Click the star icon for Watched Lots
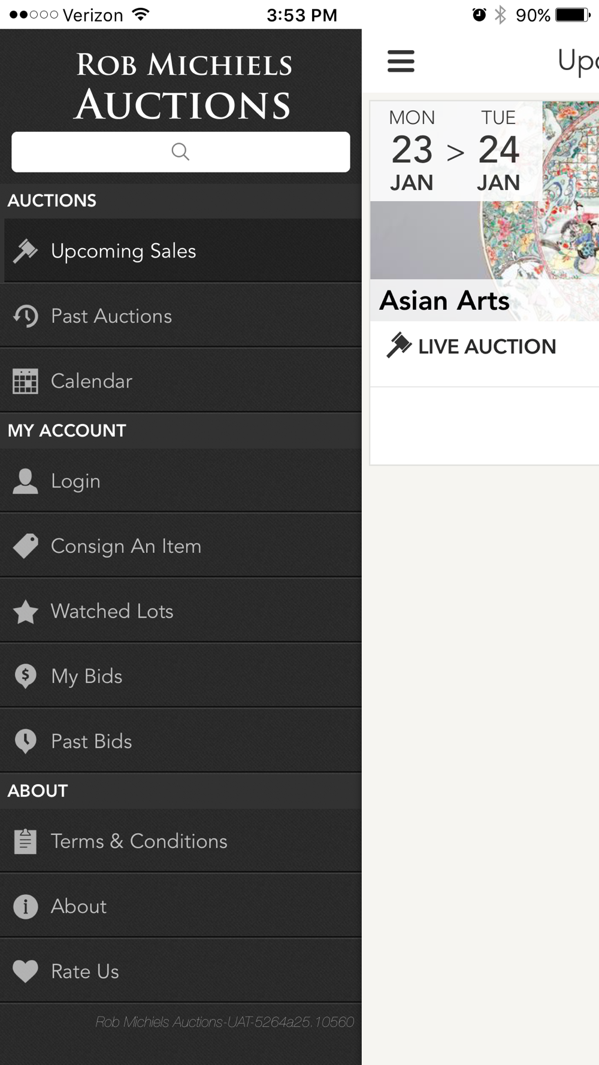The width and height of the screenshot is (599, 1065). pyautogui.click(x=25, y=612)
